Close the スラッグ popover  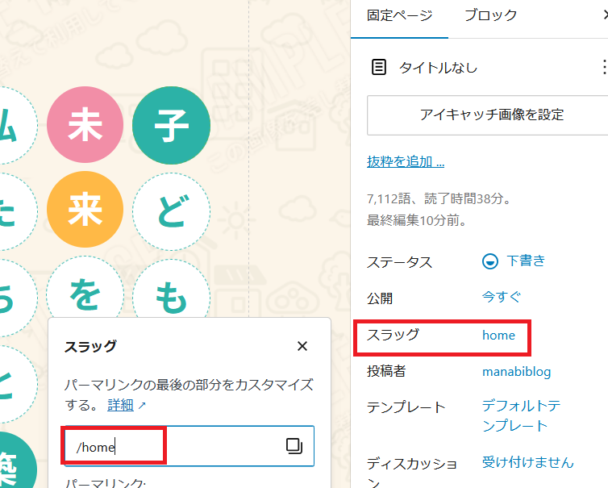[x=302, y=346]
